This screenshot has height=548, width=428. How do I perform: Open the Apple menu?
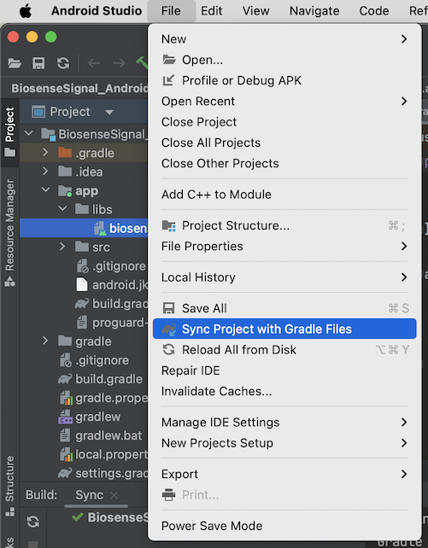pos(25,11)
